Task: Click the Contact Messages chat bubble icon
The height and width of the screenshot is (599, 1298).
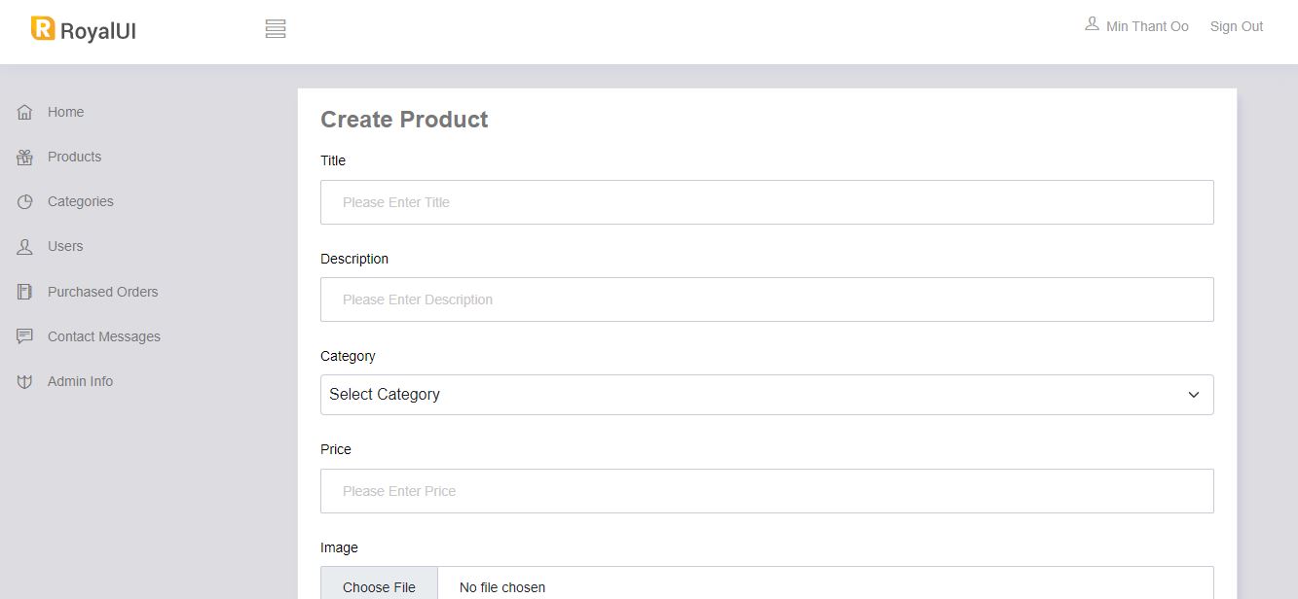Action: pyautogui.click(x=25, y=336)
